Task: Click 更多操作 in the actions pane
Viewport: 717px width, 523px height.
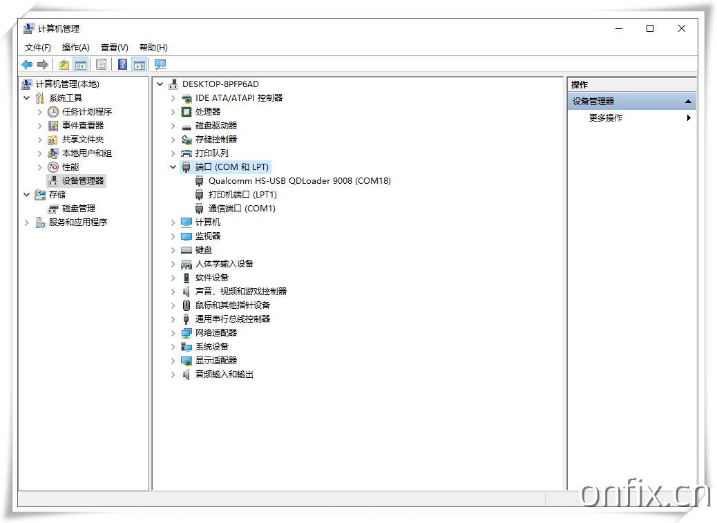Action: click(606, 118)
